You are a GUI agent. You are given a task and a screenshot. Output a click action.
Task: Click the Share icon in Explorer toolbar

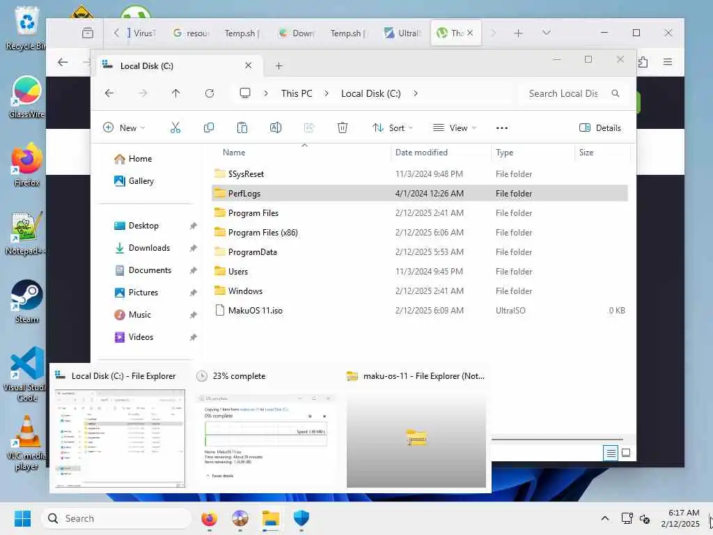coord(308,128)
